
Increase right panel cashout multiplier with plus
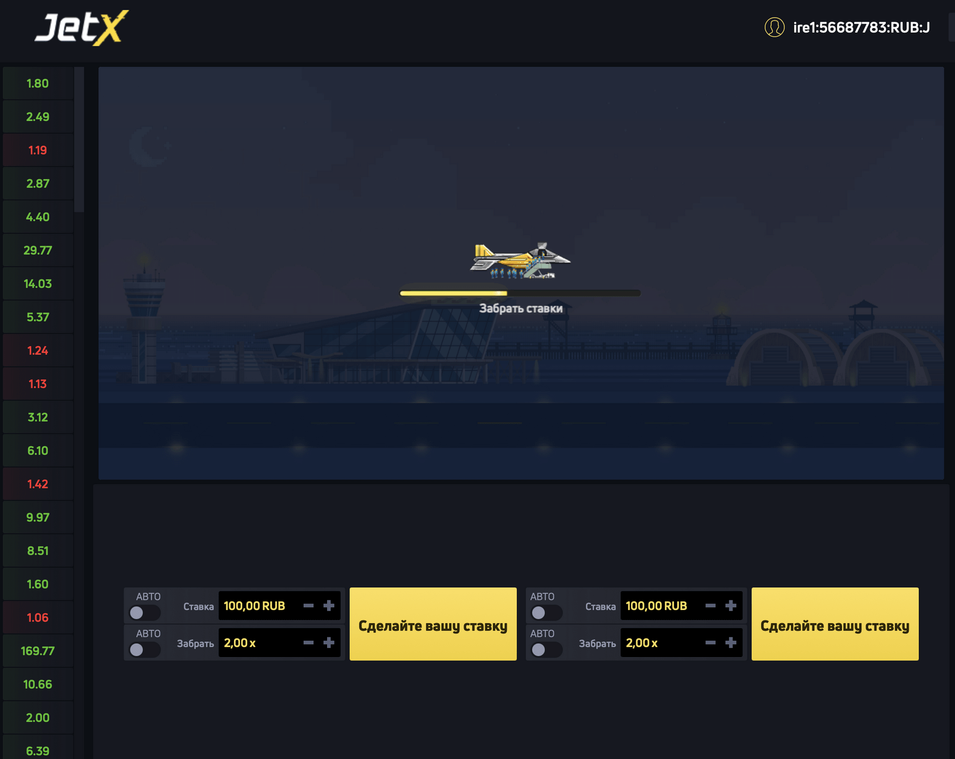click(731, 643)
